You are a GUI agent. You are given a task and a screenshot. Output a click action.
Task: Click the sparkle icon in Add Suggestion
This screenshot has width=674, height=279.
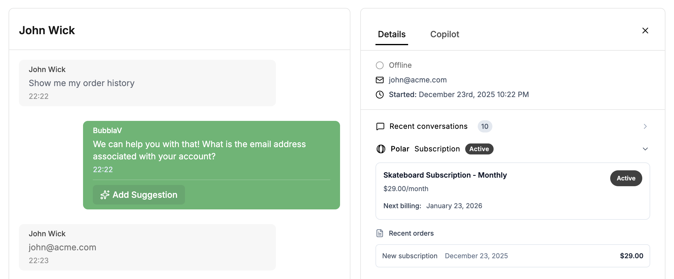[x=105, y=195]
